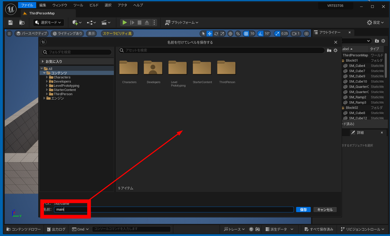
Task: Open the viewport hamburger options menu
Action: tap(9, 34)
